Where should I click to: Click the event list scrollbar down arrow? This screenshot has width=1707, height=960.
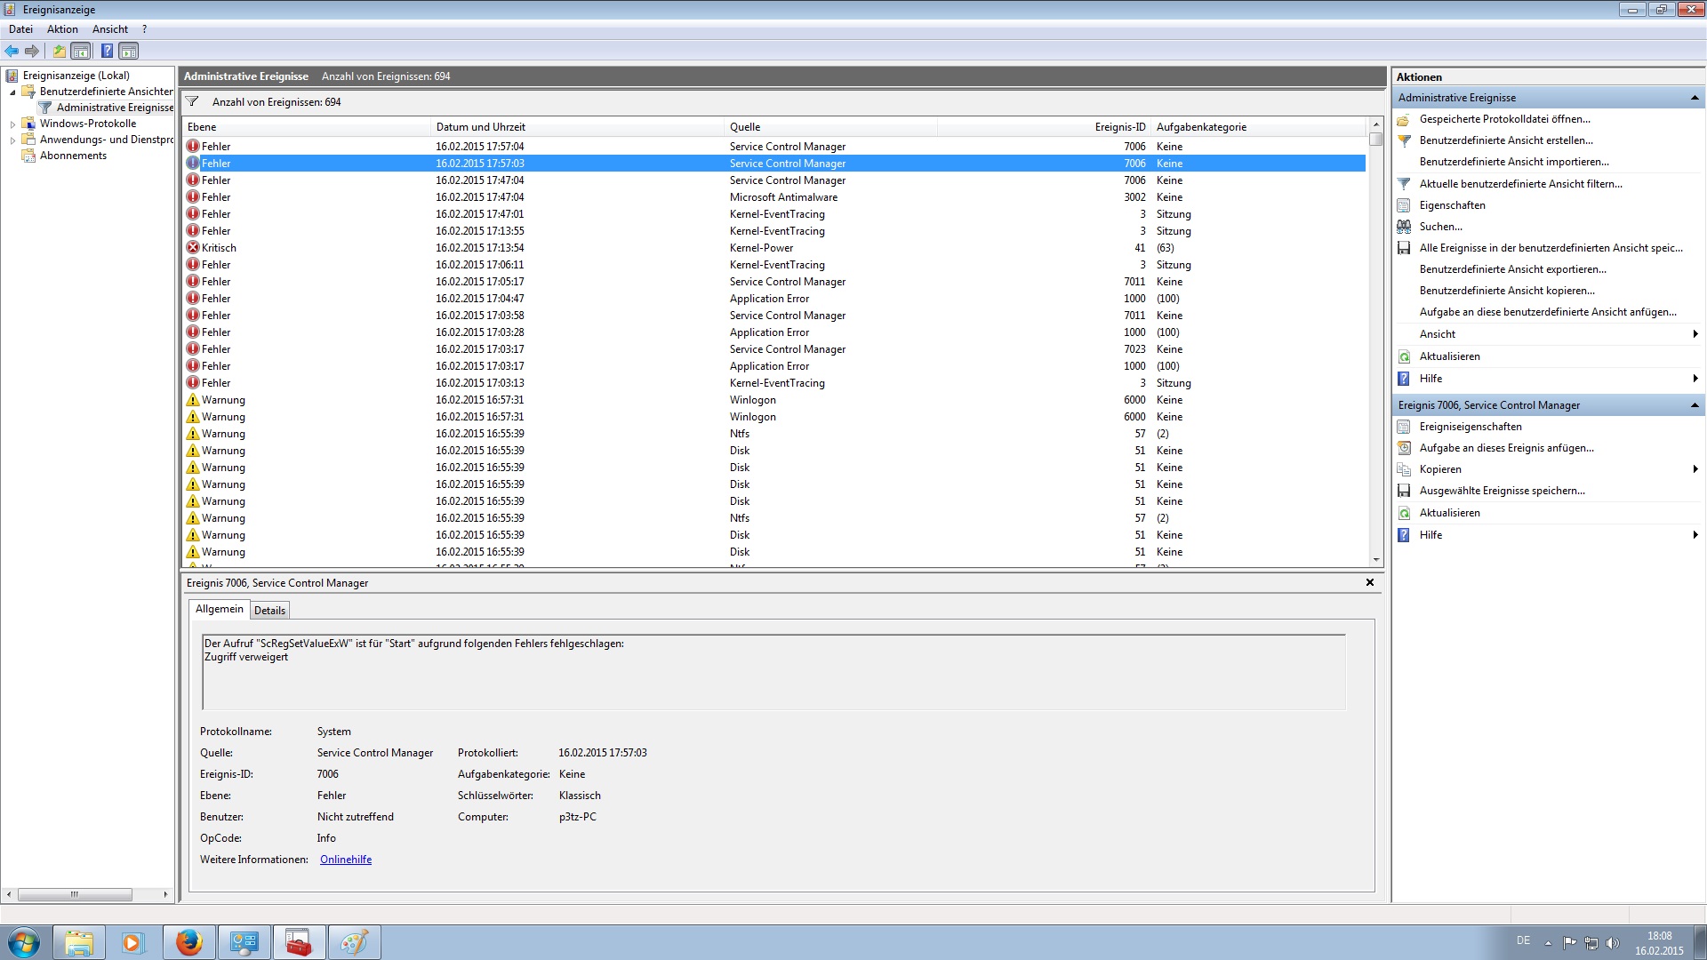[1376, 560]
